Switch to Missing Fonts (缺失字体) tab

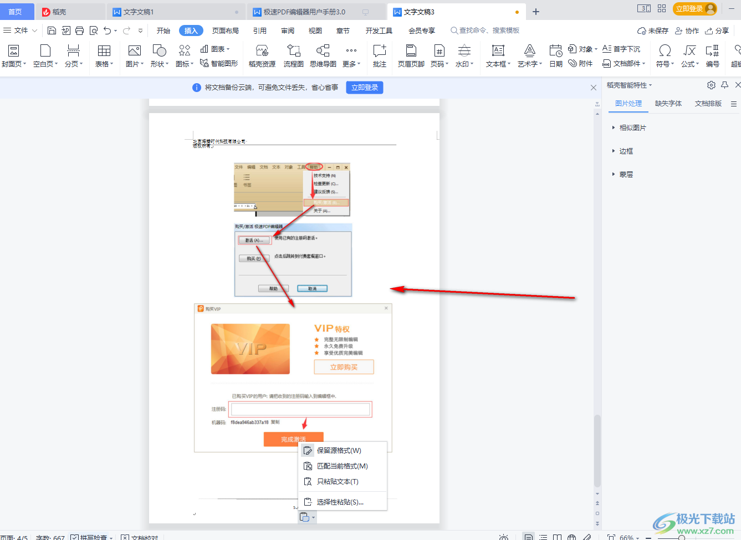click(x=668, y=104)
